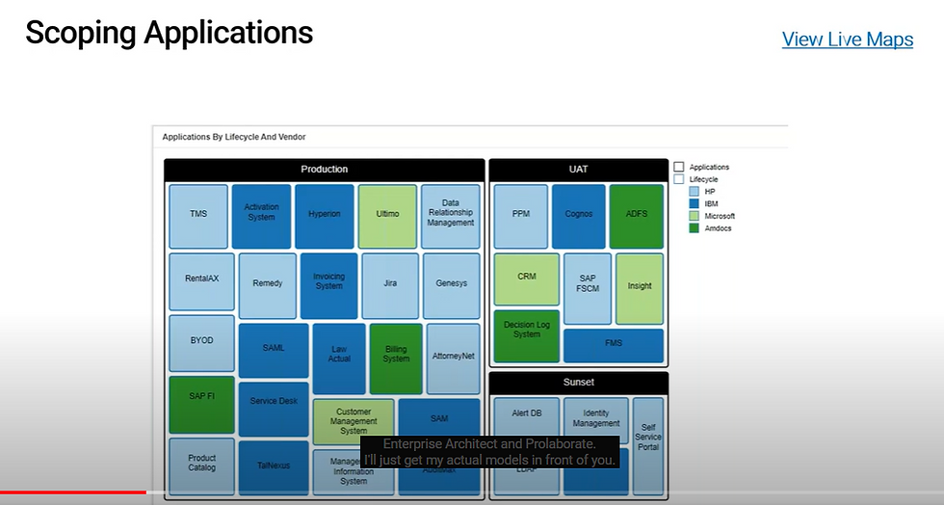Select the Sunset group header
This screenshot has height=505, width=944.
(579, 382)
